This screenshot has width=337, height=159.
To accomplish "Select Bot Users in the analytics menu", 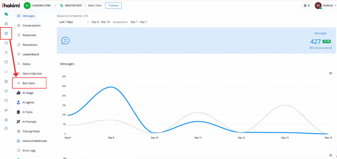I will pyautogui.click(x=29, y=83).
